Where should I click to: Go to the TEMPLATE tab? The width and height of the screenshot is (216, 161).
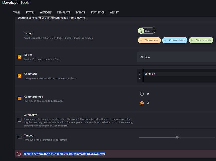(63, 12)
